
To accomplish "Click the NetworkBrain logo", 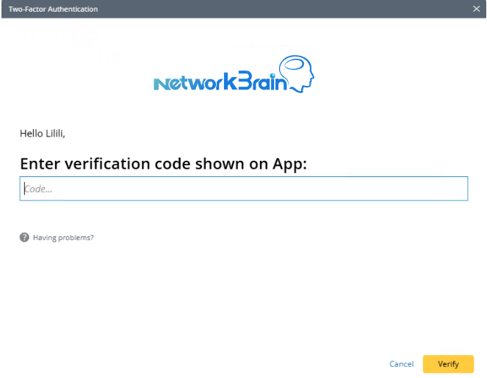I will (234, 74).
